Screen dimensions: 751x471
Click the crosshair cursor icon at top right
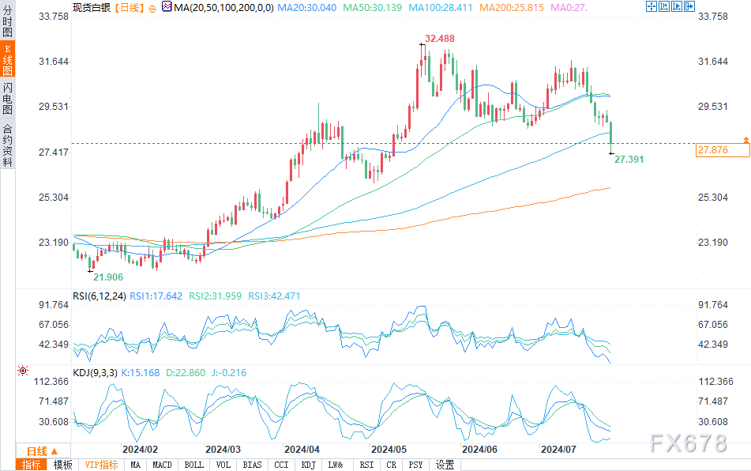(651, 6)
